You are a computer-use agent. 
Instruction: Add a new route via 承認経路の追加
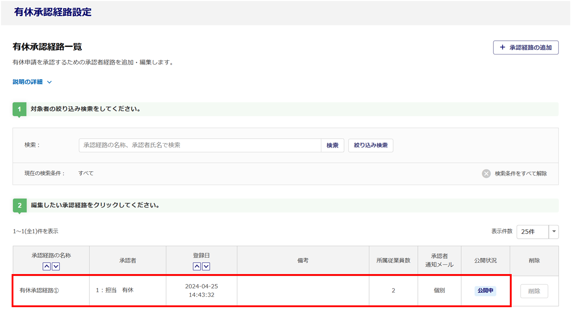pos(526,47)
